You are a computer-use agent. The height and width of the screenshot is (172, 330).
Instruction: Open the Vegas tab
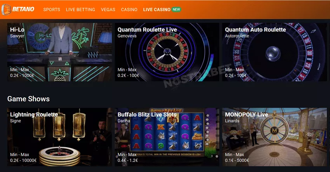point(108,9)
